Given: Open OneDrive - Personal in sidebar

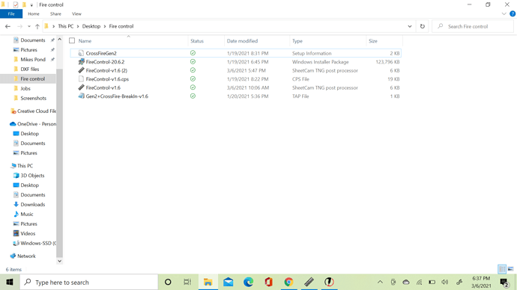Looking at the screenshot, I should pos(36,124).
